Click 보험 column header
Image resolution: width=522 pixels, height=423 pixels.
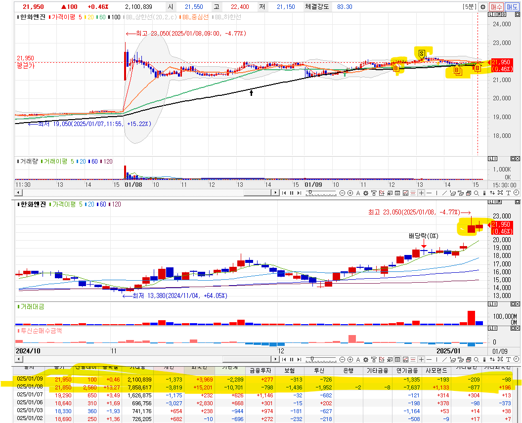289,371
